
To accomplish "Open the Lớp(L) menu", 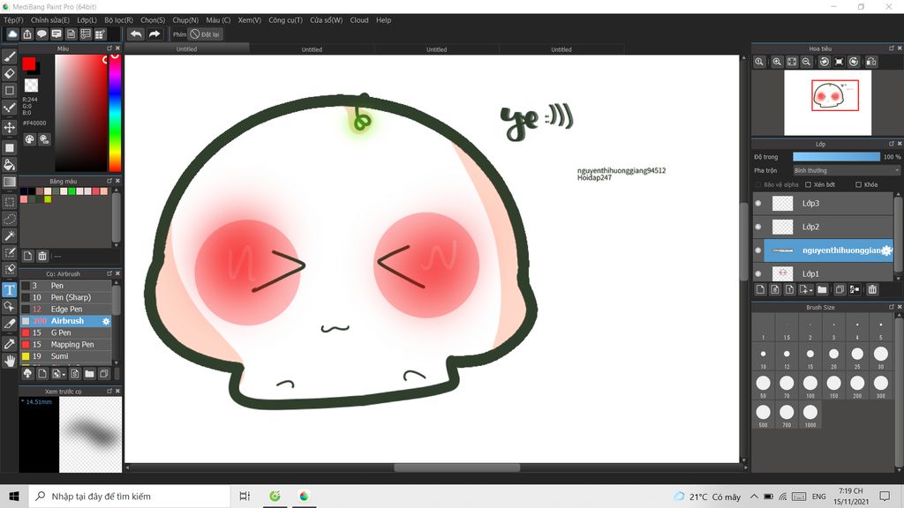I will coord(87,20).
